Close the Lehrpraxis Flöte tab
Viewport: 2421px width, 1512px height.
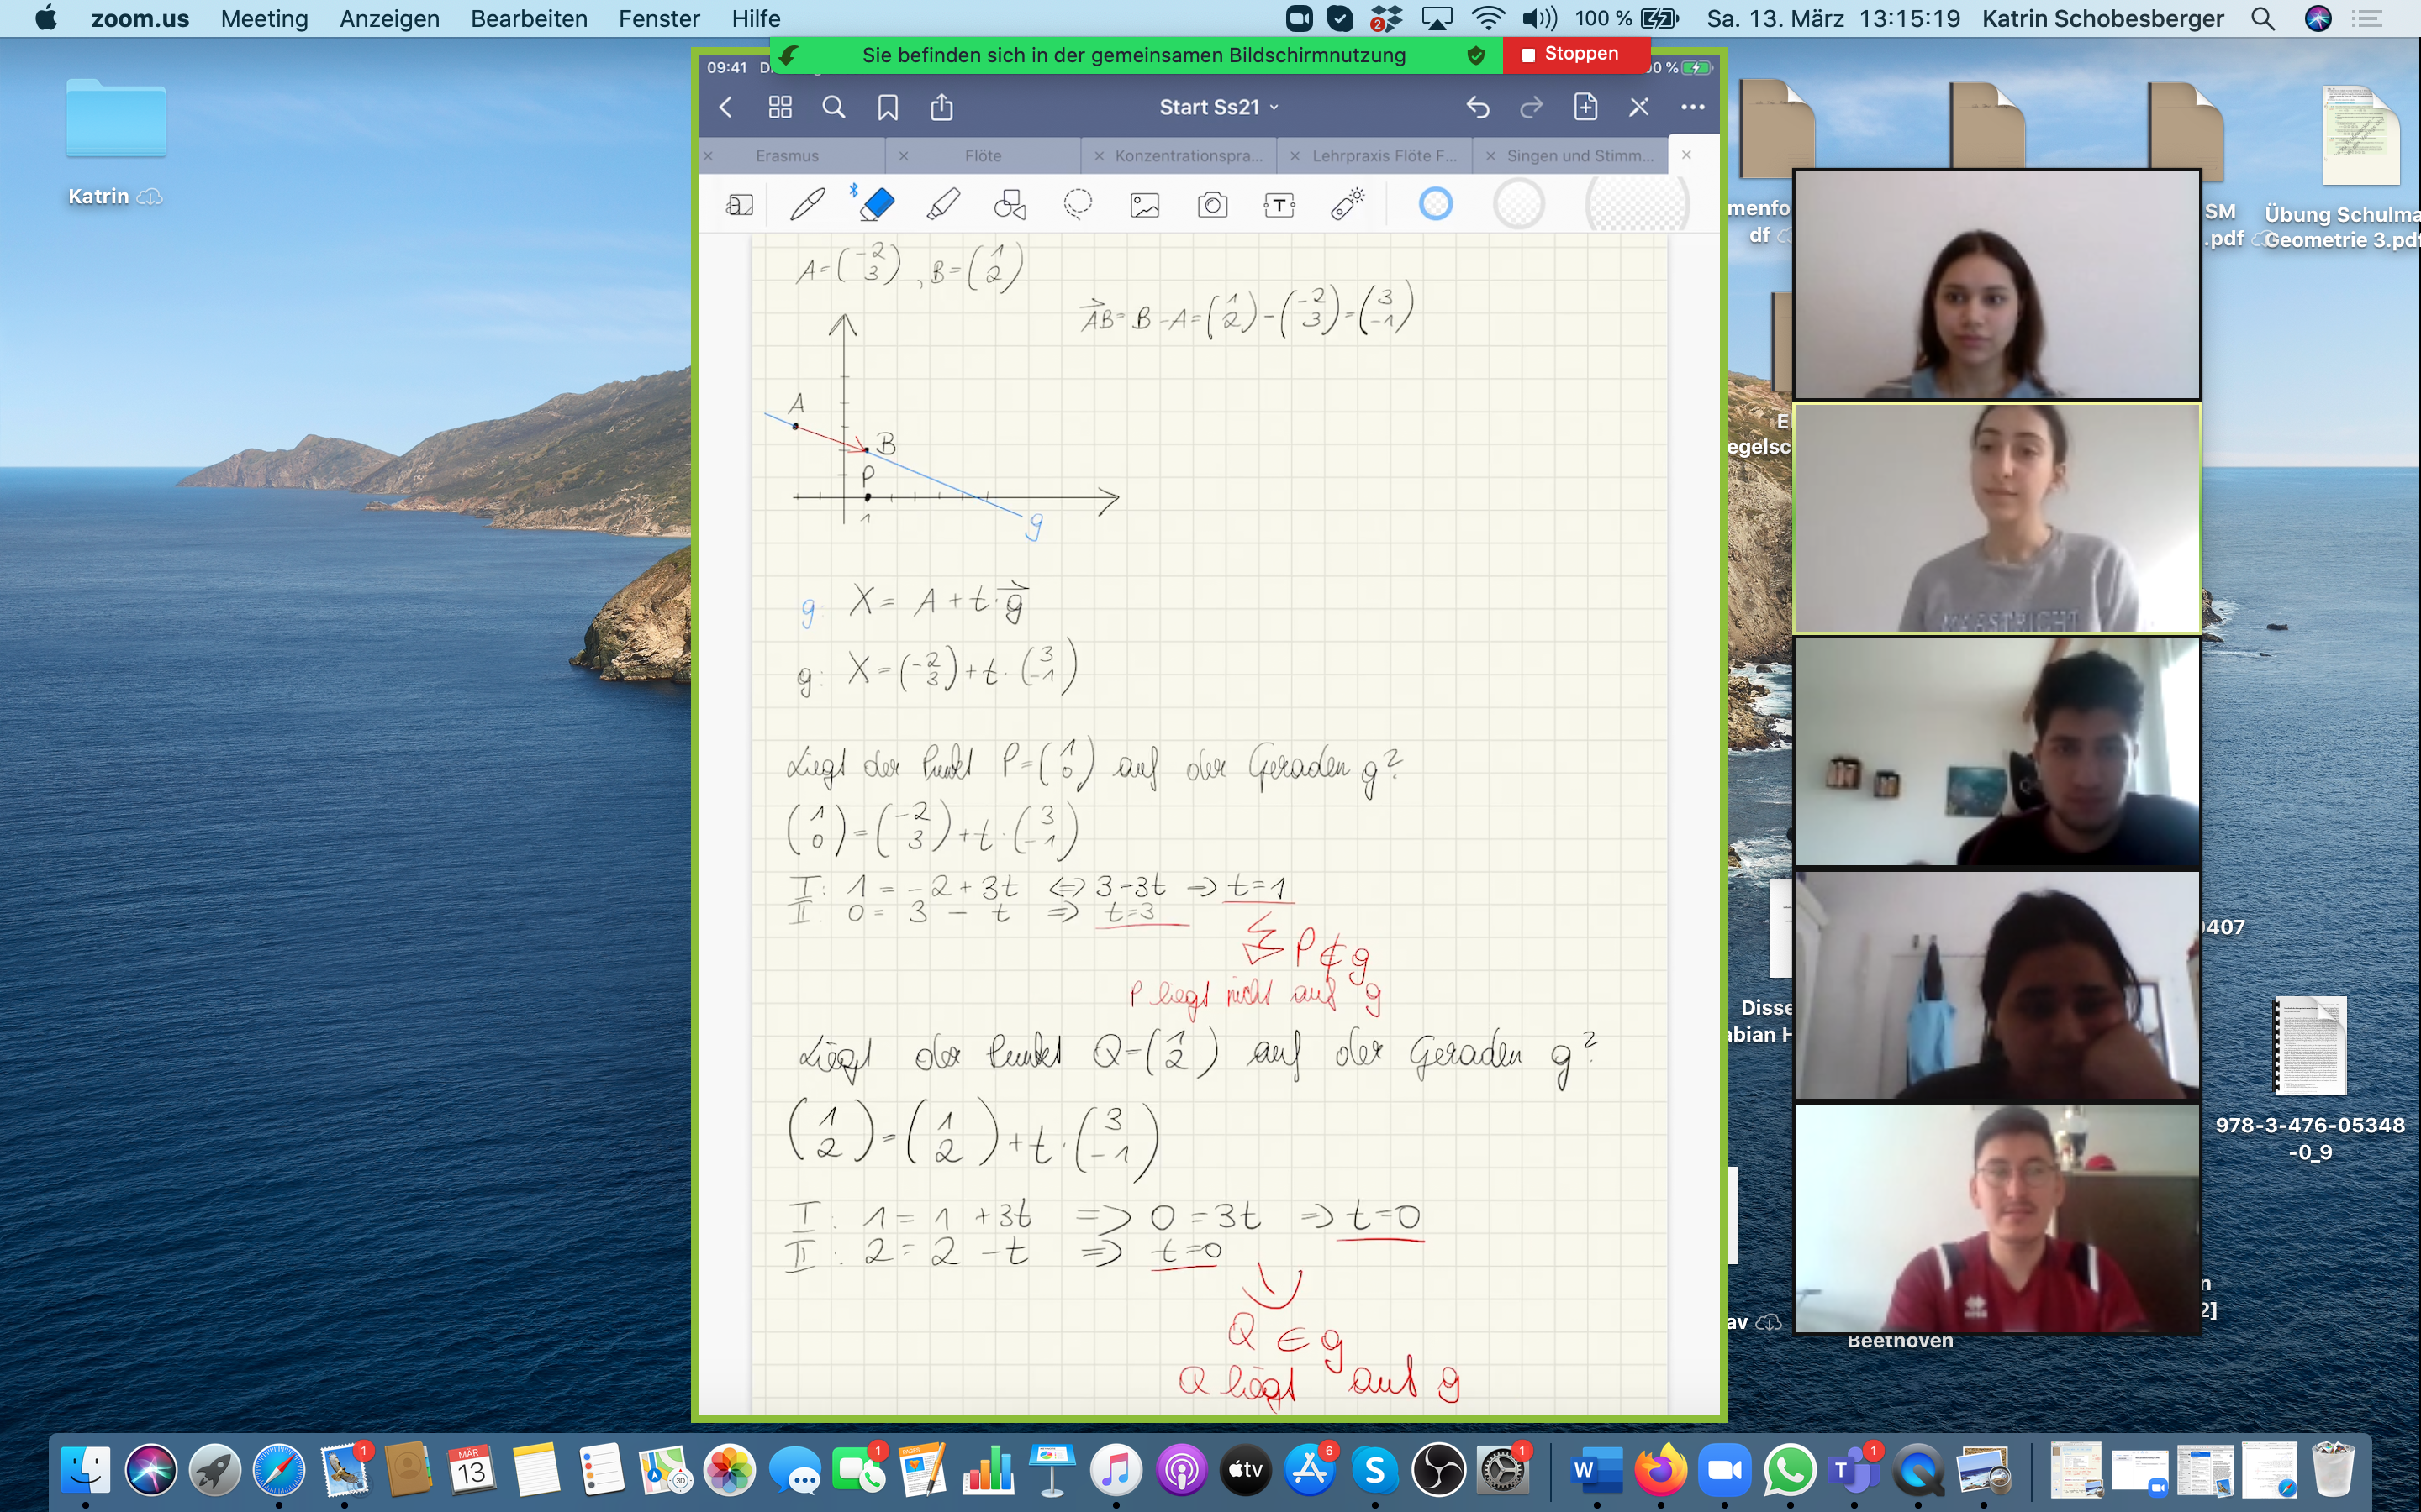[1295, 156]
